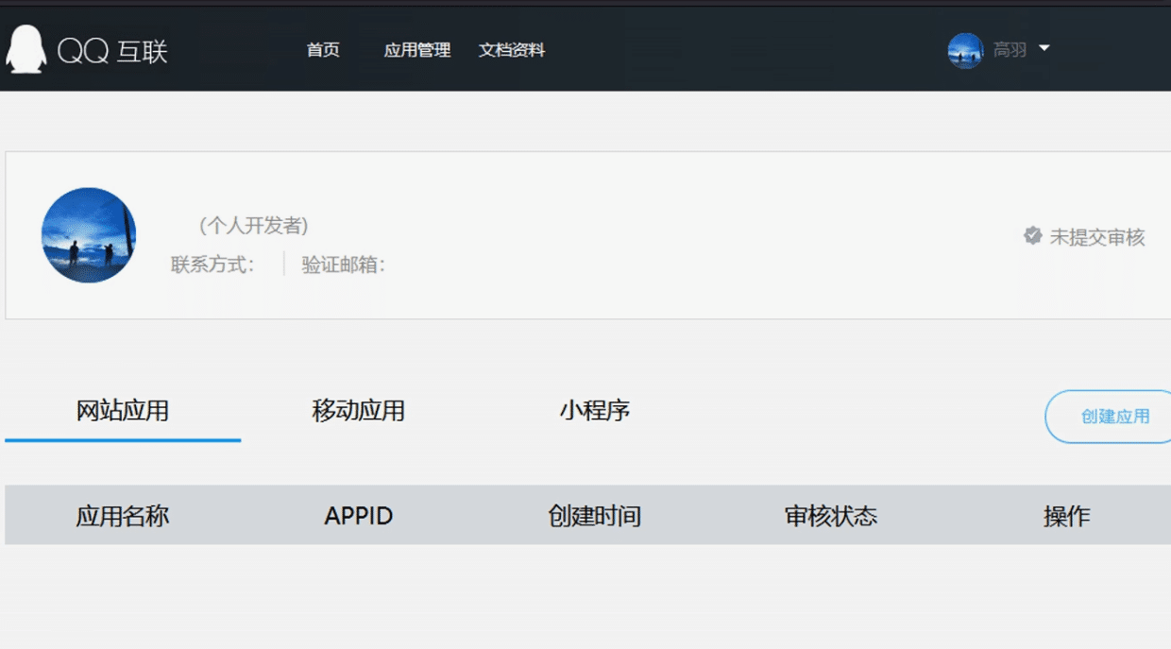Viewport: 1171px width, 649px height.
Task: Switch to the 移动应用 tab
Action: tap(358, 411)
